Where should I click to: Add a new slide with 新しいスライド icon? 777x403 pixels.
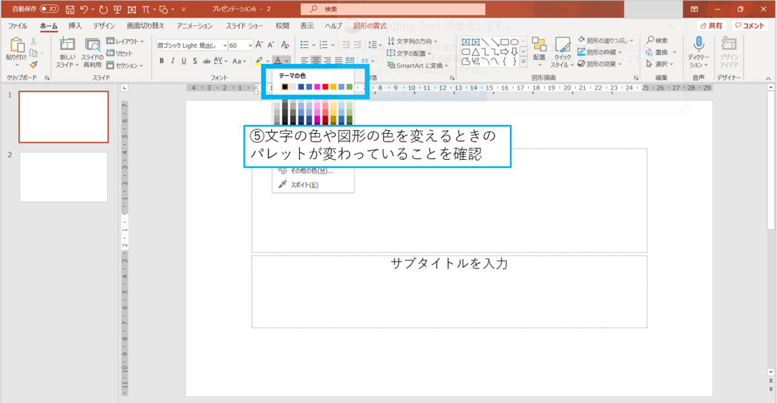pyautogui.click(x=66, y=45)
